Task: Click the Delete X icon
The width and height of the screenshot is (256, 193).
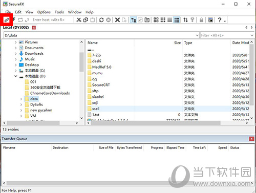Action: (117, 20)
